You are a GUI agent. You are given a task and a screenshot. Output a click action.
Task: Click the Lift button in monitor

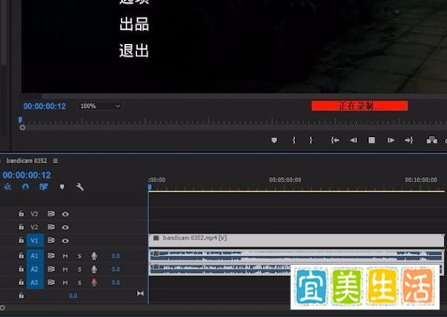[x=432, y=140]
